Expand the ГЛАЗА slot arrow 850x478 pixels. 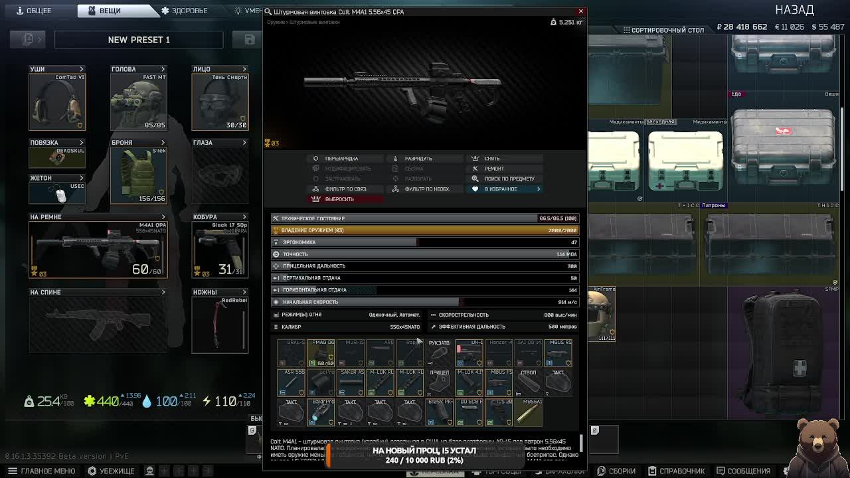point(244,143)
